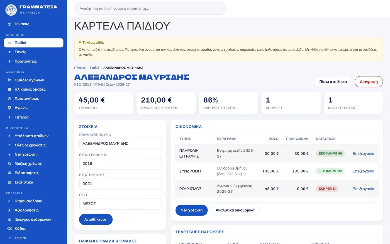Click the Πίσω στη λίστα button
The image size is (390, 244).
coord(333,82)
